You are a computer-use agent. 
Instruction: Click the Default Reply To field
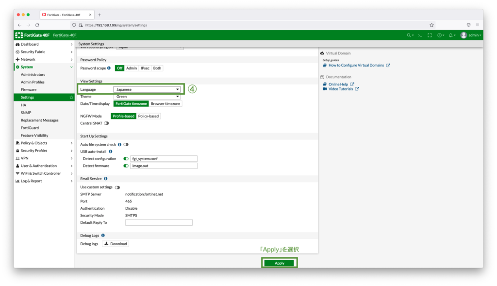(159, 222)
